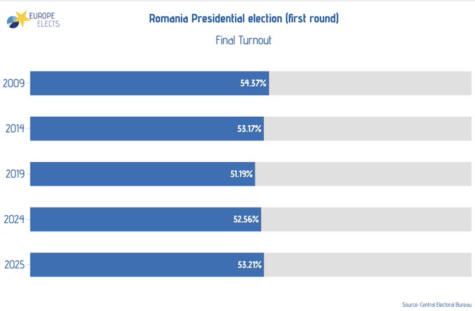This screenshot has height=311, width=475.
Task: Click the 2024 year label
Action: tap(14, 219)
